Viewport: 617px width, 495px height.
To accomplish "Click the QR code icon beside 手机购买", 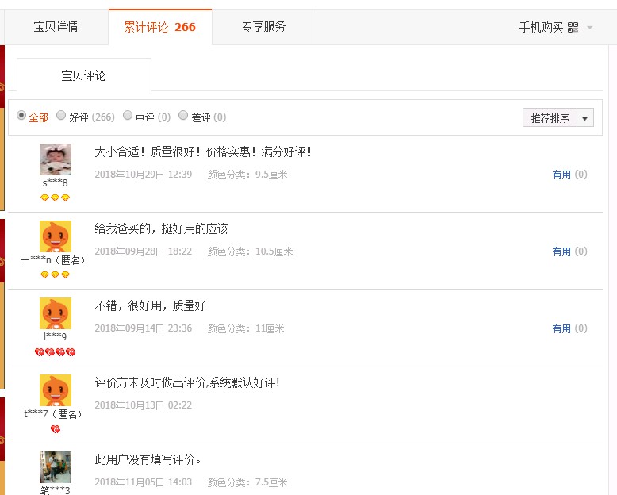I will coord(573,27).
